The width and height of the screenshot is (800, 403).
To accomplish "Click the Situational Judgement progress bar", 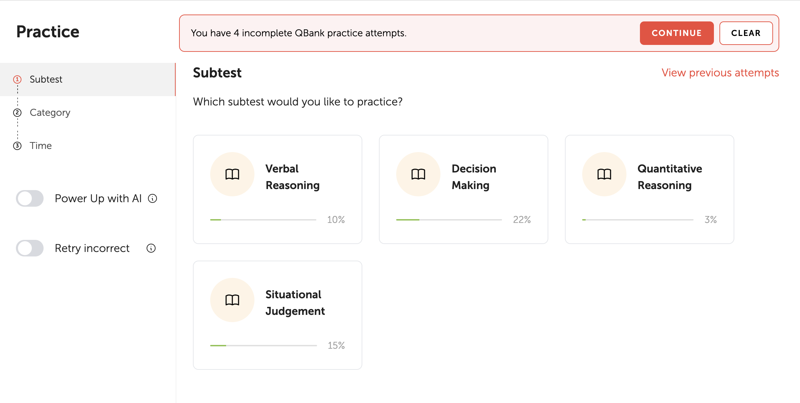I will click(263, 346).
